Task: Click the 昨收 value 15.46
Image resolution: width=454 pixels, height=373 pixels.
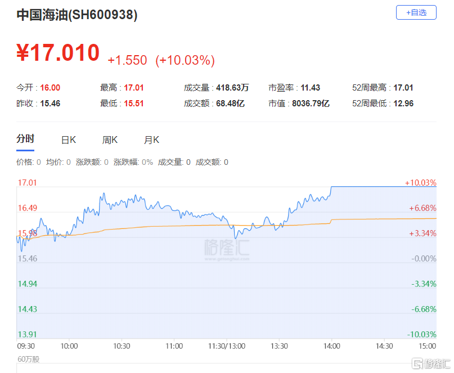Action: pos(50,104)
